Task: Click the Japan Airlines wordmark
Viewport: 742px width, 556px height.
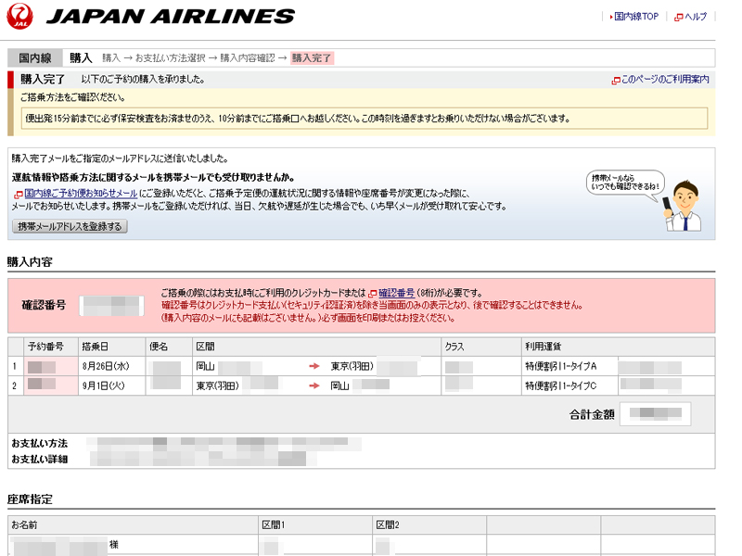Action: [171, 16]
